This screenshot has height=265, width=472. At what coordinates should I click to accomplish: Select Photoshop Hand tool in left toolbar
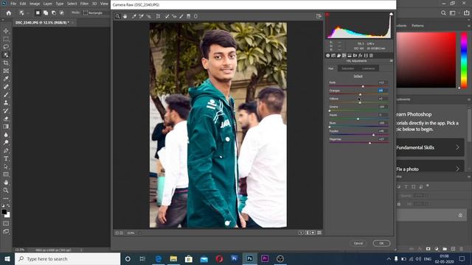coord(6,182)
